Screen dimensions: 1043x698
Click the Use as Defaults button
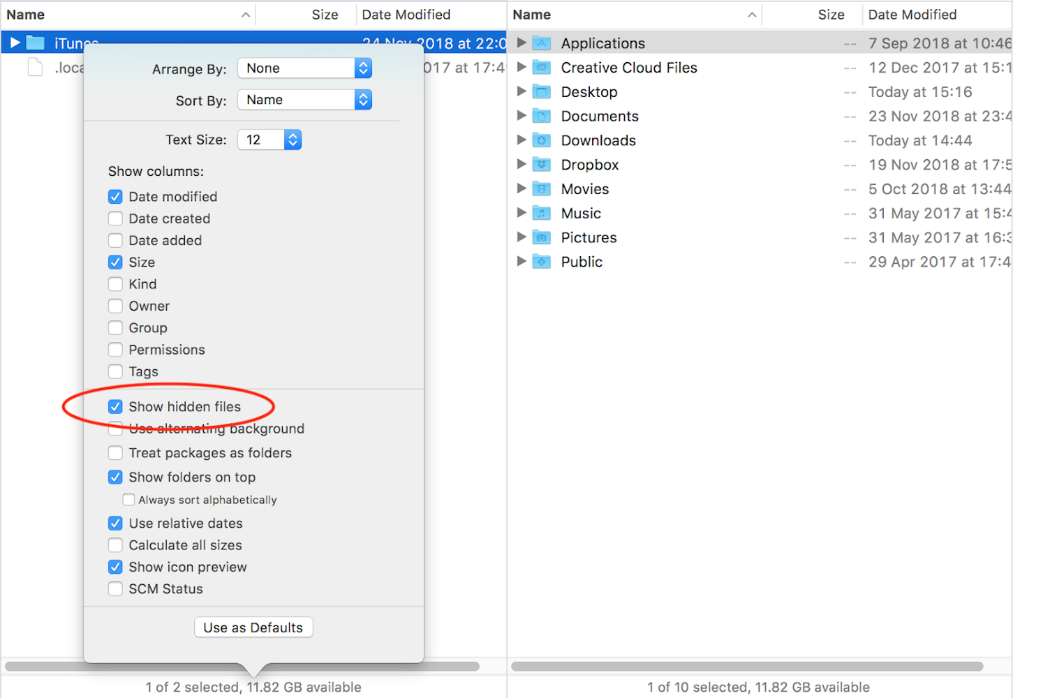(253, 627)
